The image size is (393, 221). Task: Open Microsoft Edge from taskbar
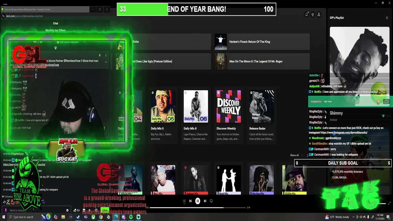point(116,217)
